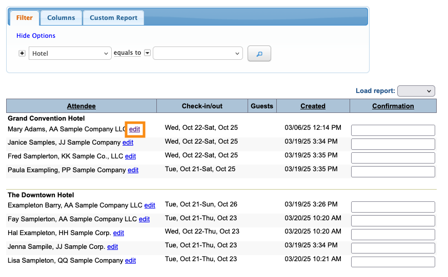Expand the filter value dropdown

(197, 53)
